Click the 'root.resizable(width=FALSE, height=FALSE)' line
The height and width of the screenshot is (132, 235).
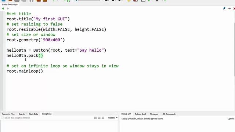pyautogui.click(x=56, y=29)
